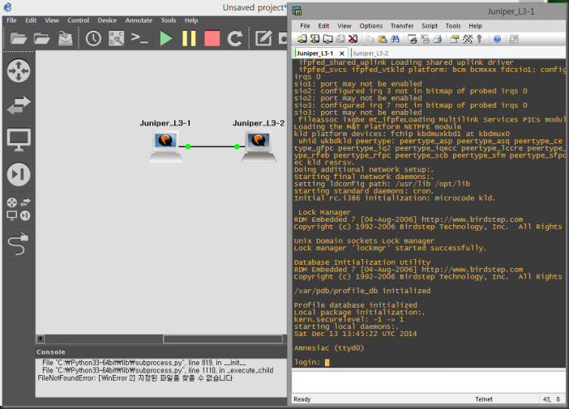
Task: Suspend all devices with yellow pause
Action: click(x=189, y=38)
